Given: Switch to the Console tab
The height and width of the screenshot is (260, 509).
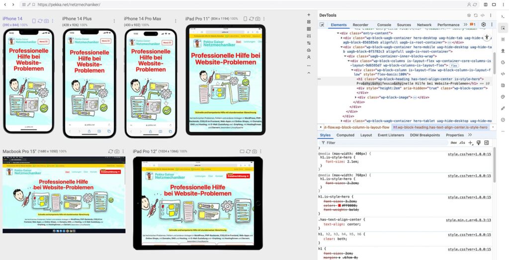Looking at the screenshot, I should [x=384, y=24].
